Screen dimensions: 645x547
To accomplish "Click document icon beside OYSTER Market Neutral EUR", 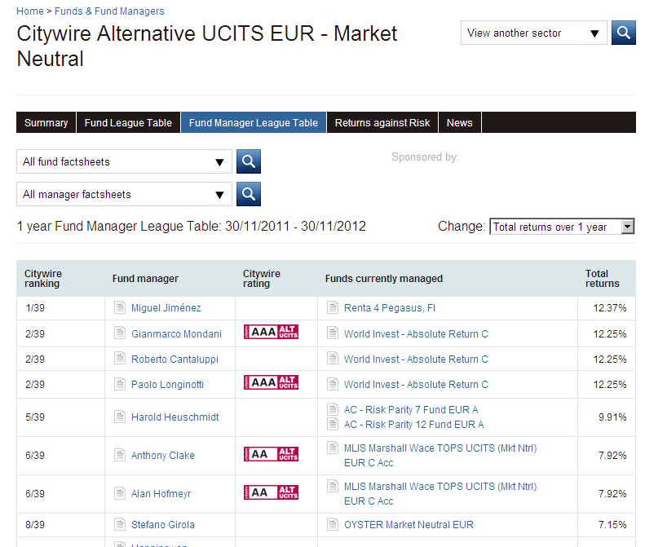I will pos(333,524).
